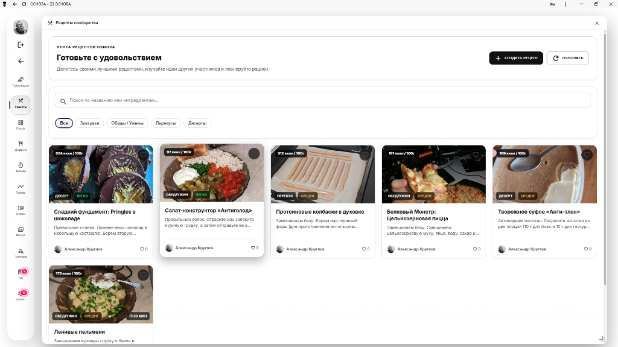Screen dimensions: 618x347
Task: Filter recipes by Обеды / Ужины
Action: (127, 123)
